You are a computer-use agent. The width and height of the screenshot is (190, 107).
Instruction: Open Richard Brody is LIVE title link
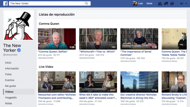pos(174,96)
